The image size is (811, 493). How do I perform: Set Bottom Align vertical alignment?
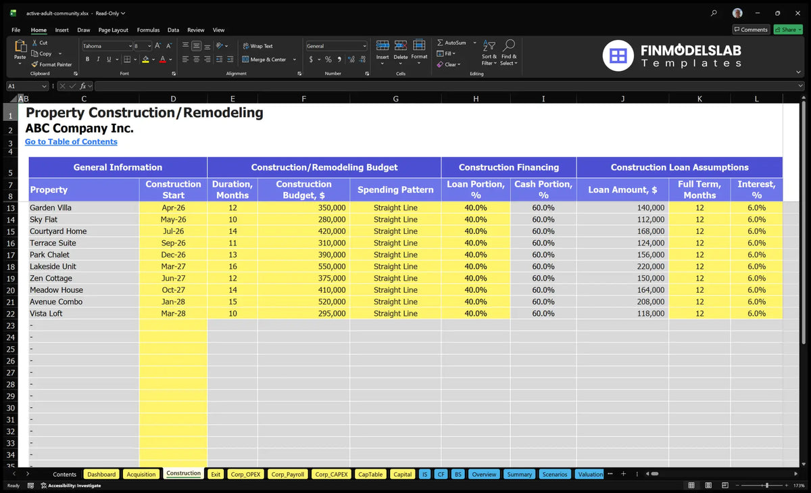(207, 46)
